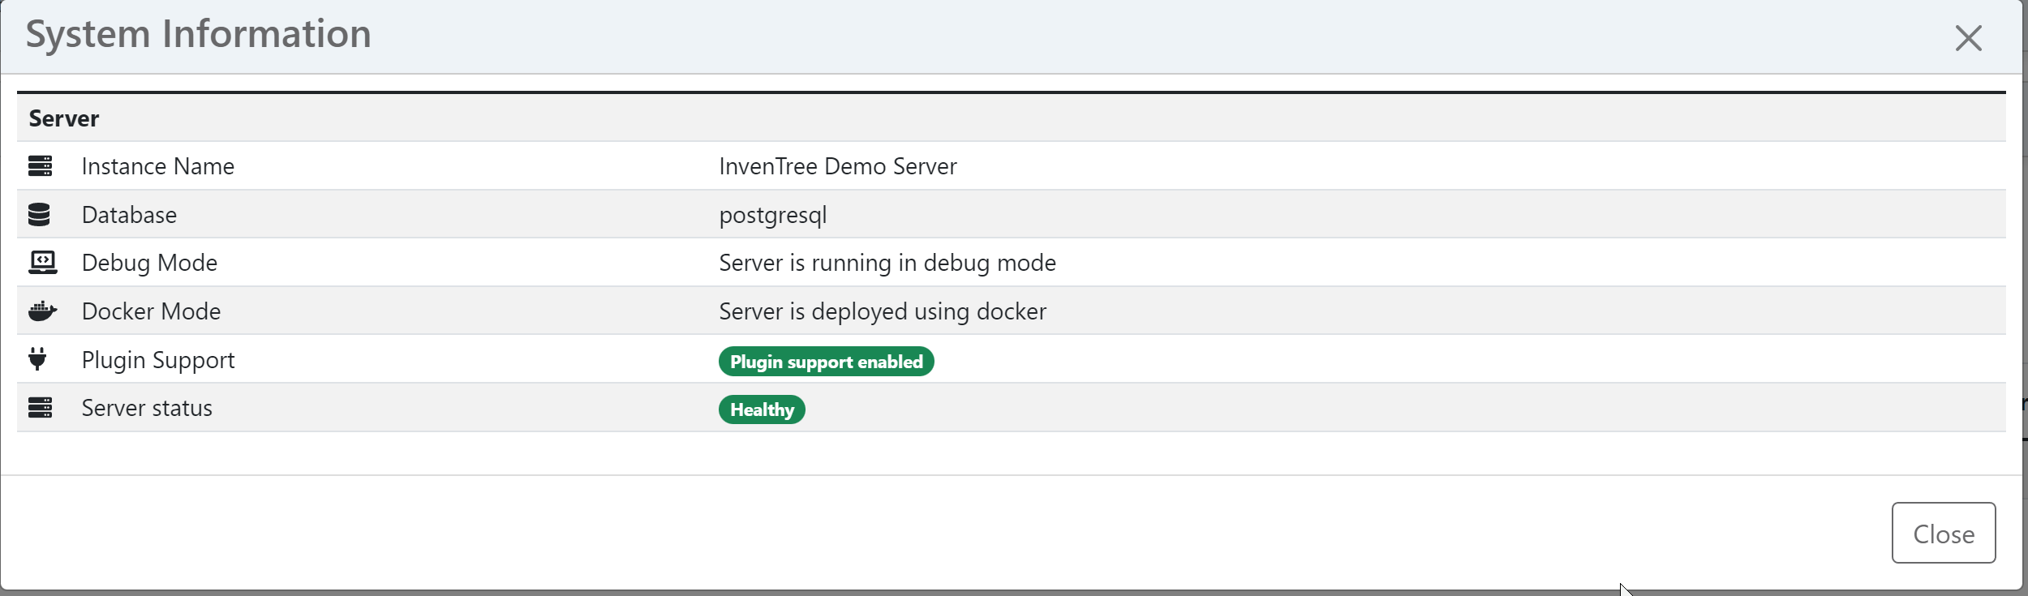Click the server icon beside Instance Name

click(40, 166)
